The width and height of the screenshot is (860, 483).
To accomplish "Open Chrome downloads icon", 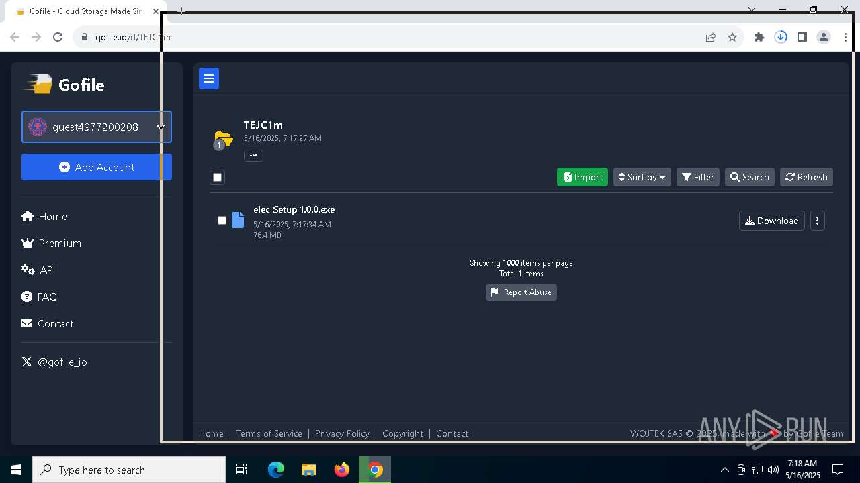I will coord(781,37).
